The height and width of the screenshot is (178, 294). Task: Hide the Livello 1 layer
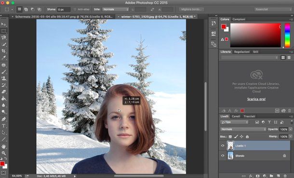(x=223, y=146)
